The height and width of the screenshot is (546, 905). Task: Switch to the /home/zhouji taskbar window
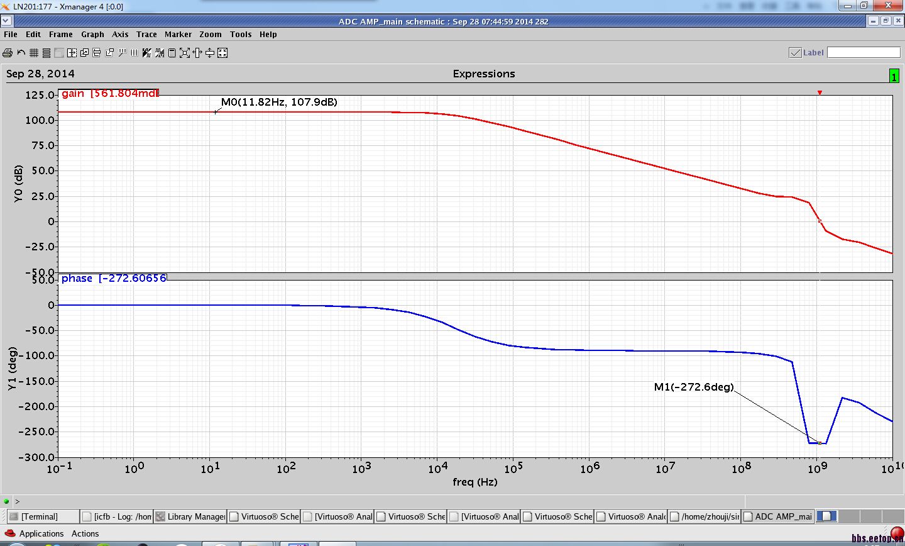(x=705, y=516)
